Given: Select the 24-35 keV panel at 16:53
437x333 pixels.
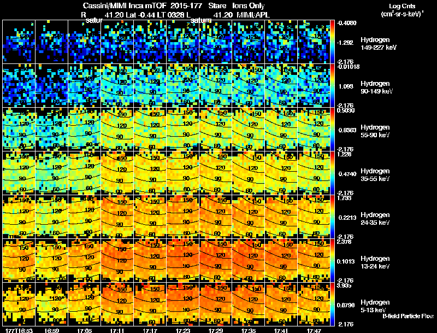Looking at the screenshot, I should coord(19,217).
